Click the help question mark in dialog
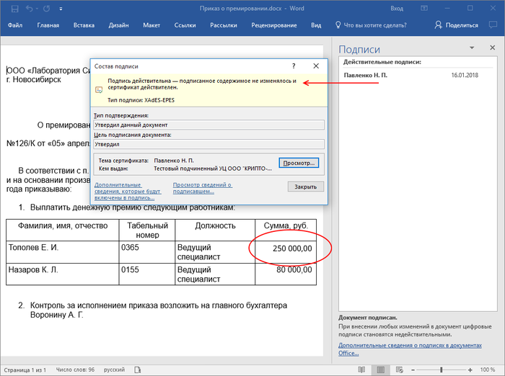 [x=293, y=66]
